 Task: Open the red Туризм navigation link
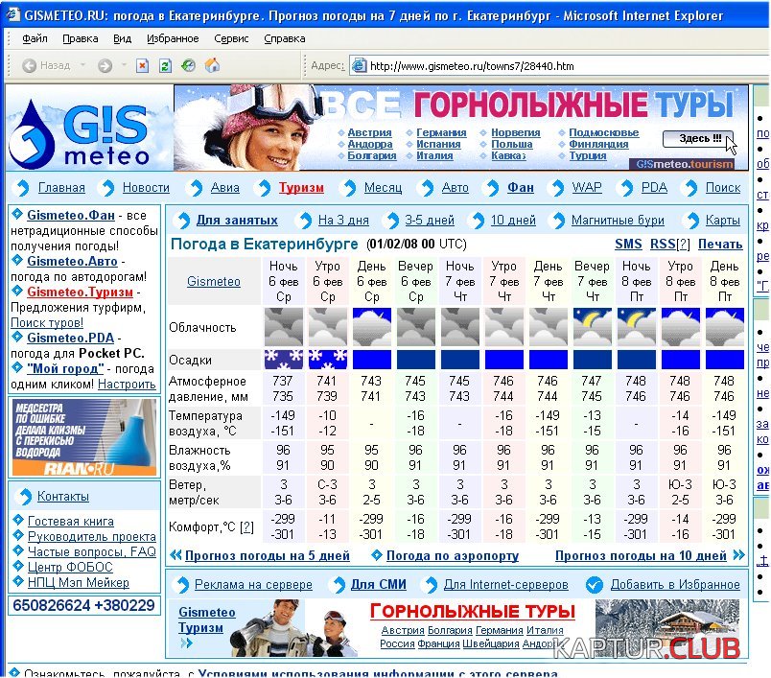click(301, 188)
